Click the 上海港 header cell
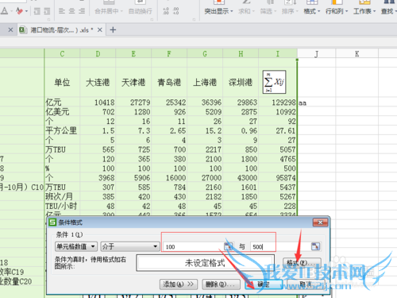This screenshot has height=298, width=397. click(205, 83)
